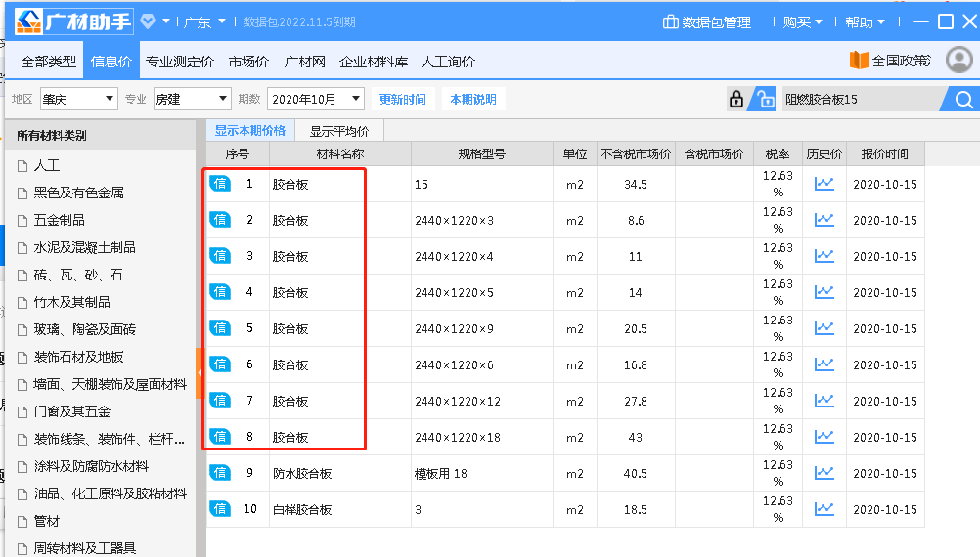Switch to 广材网 tab
The width and height of the screenshot is (980, 557).
[x=305, y=62]
